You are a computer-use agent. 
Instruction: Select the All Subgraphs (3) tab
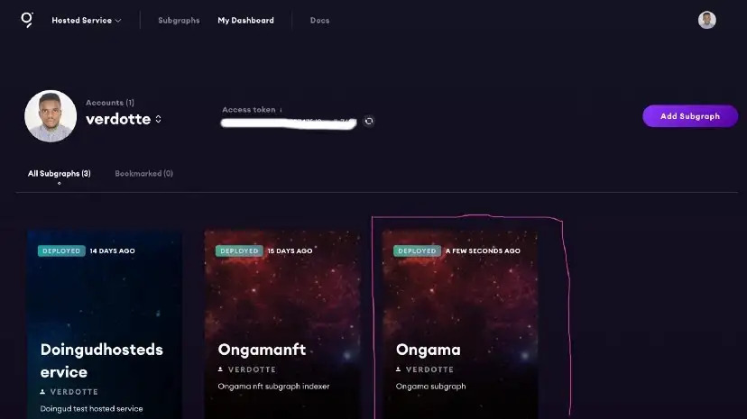point(59,174)
